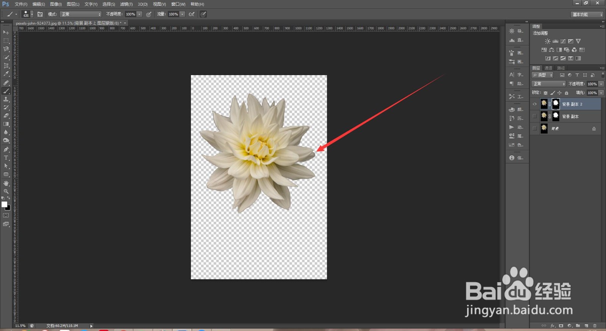The height and width of the screenshot is (331, 606).
Task: Toggle lock all on layer
Action: (567, 93)
